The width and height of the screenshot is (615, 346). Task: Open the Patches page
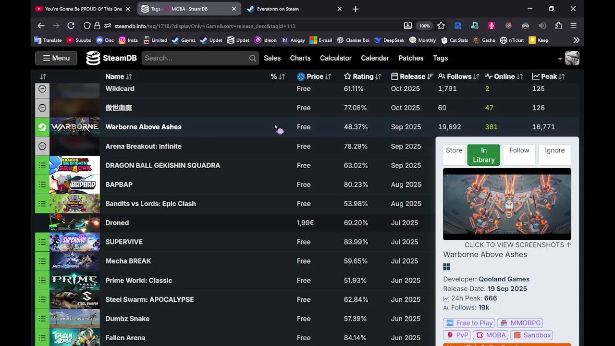click(x=411, y=58)
